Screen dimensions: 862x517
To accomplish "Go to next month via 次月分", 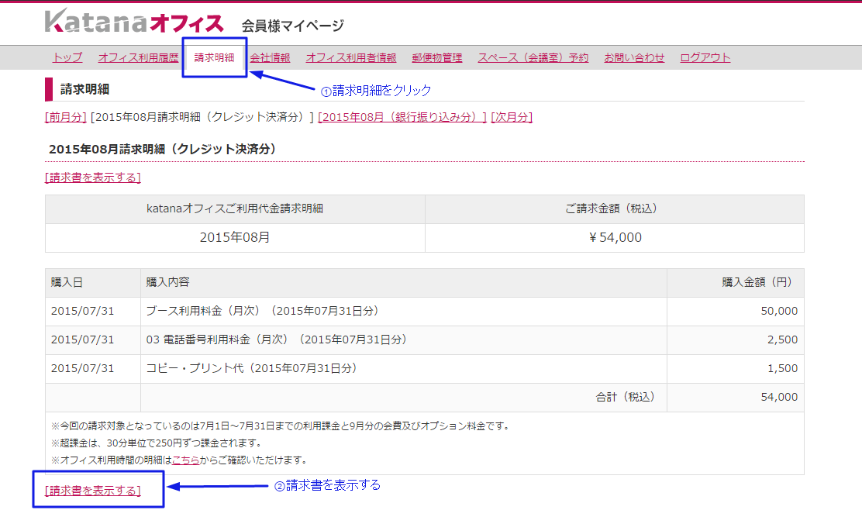I will 512,117.
